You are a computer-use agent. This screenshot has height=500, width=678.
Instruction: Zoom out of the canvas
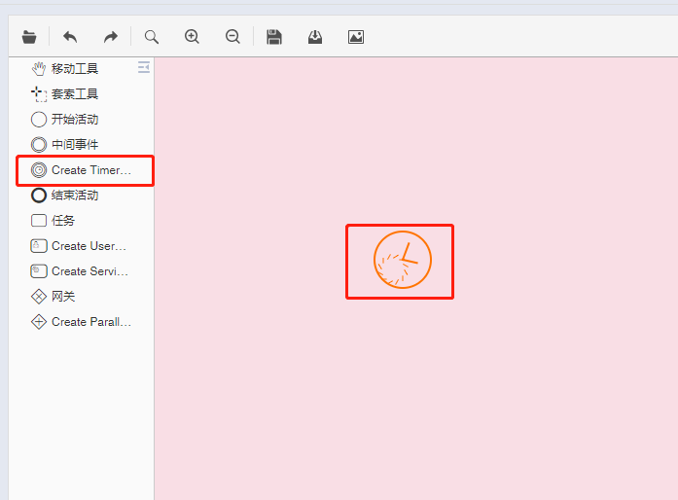[x=232, y=37]
